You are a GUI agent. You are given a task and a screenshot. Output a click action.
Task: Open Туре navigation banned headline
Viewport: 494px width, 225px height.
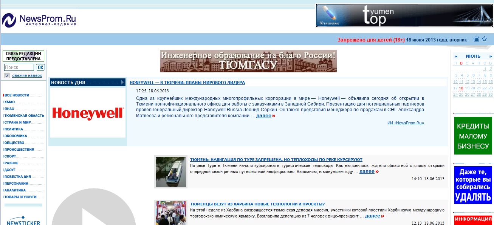pyautogui.click(x=276, y=160)
